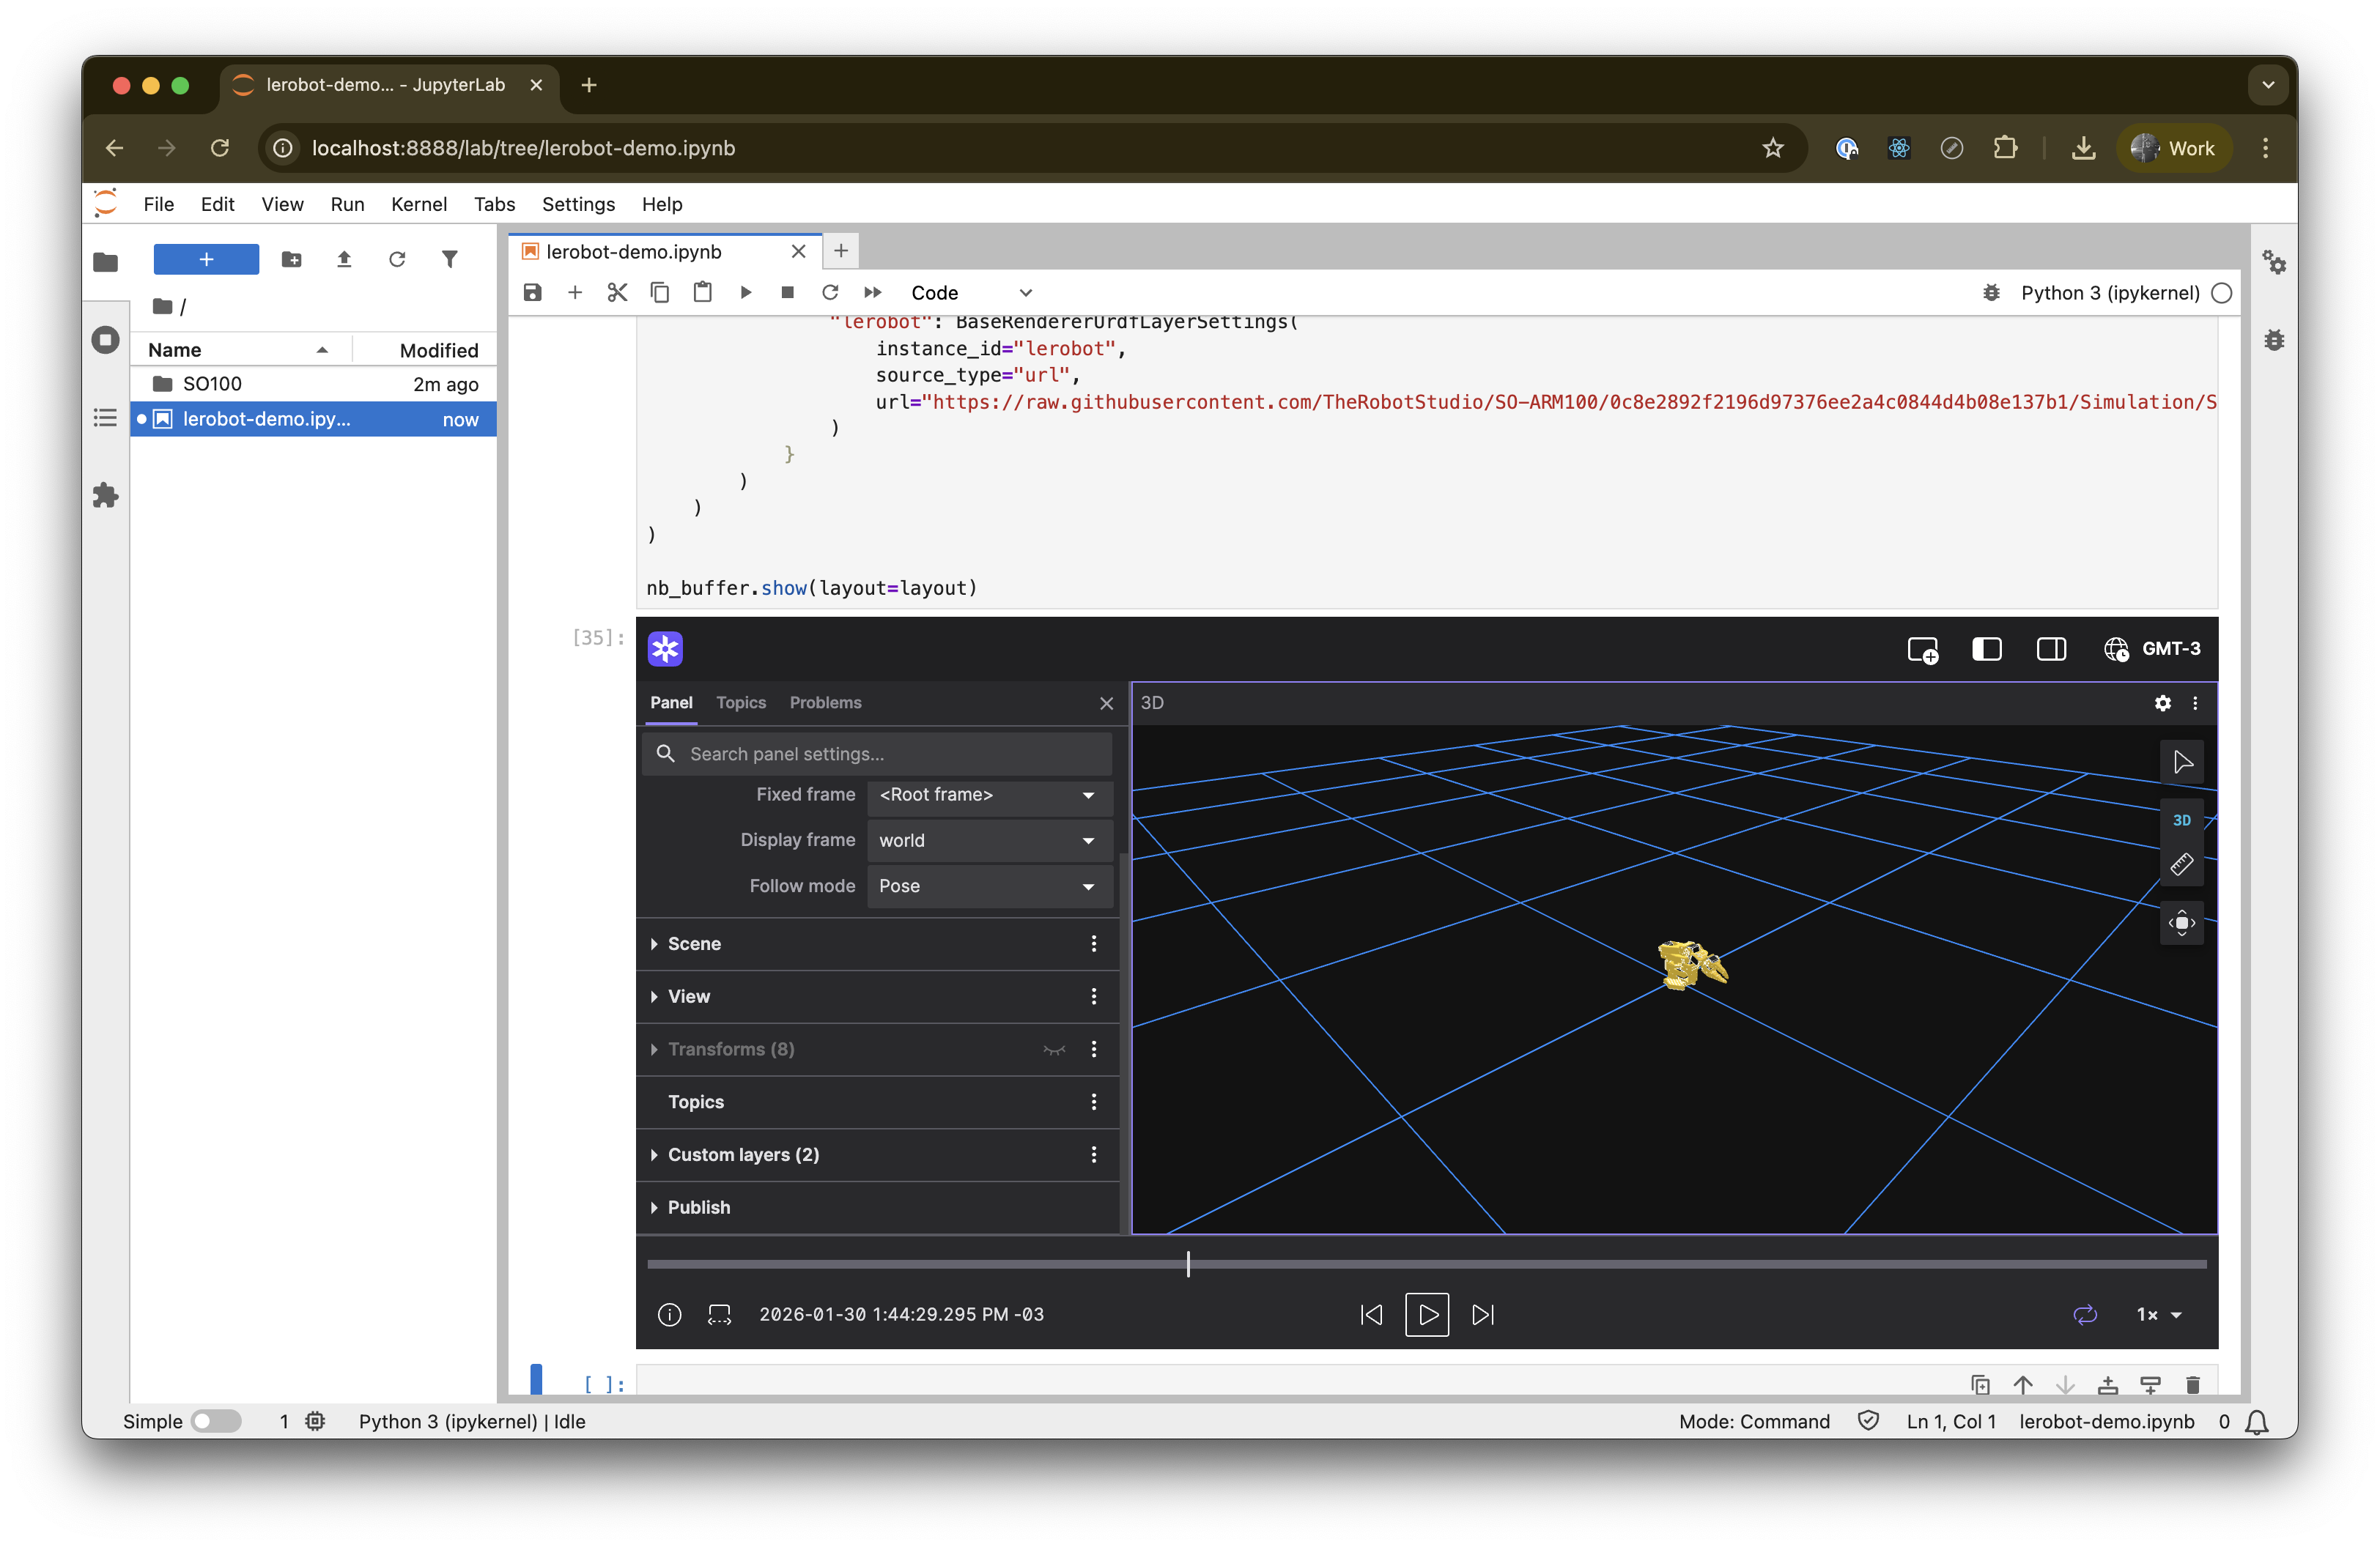
Task: Click the add panel icon
Action: (1922, 650)
